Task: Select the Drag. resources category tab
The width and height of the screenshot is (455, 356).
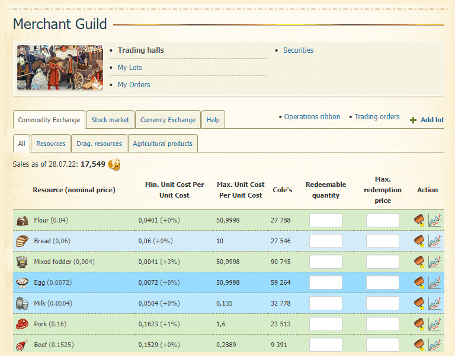Action: pos(100,144)
